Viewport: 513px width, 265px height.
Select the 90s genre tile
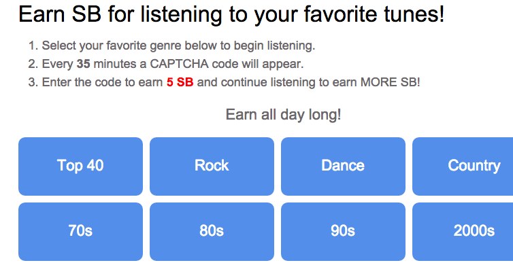point(343,232)
